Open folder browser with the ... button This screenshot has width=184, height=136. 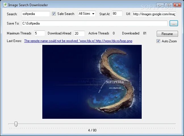[174, 23]
